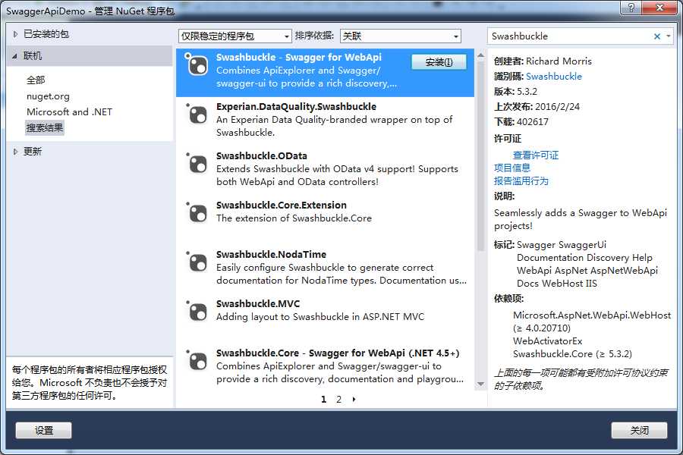Open the help question mark button
This screenshot has width=683, height=455.
pos(631,8)
